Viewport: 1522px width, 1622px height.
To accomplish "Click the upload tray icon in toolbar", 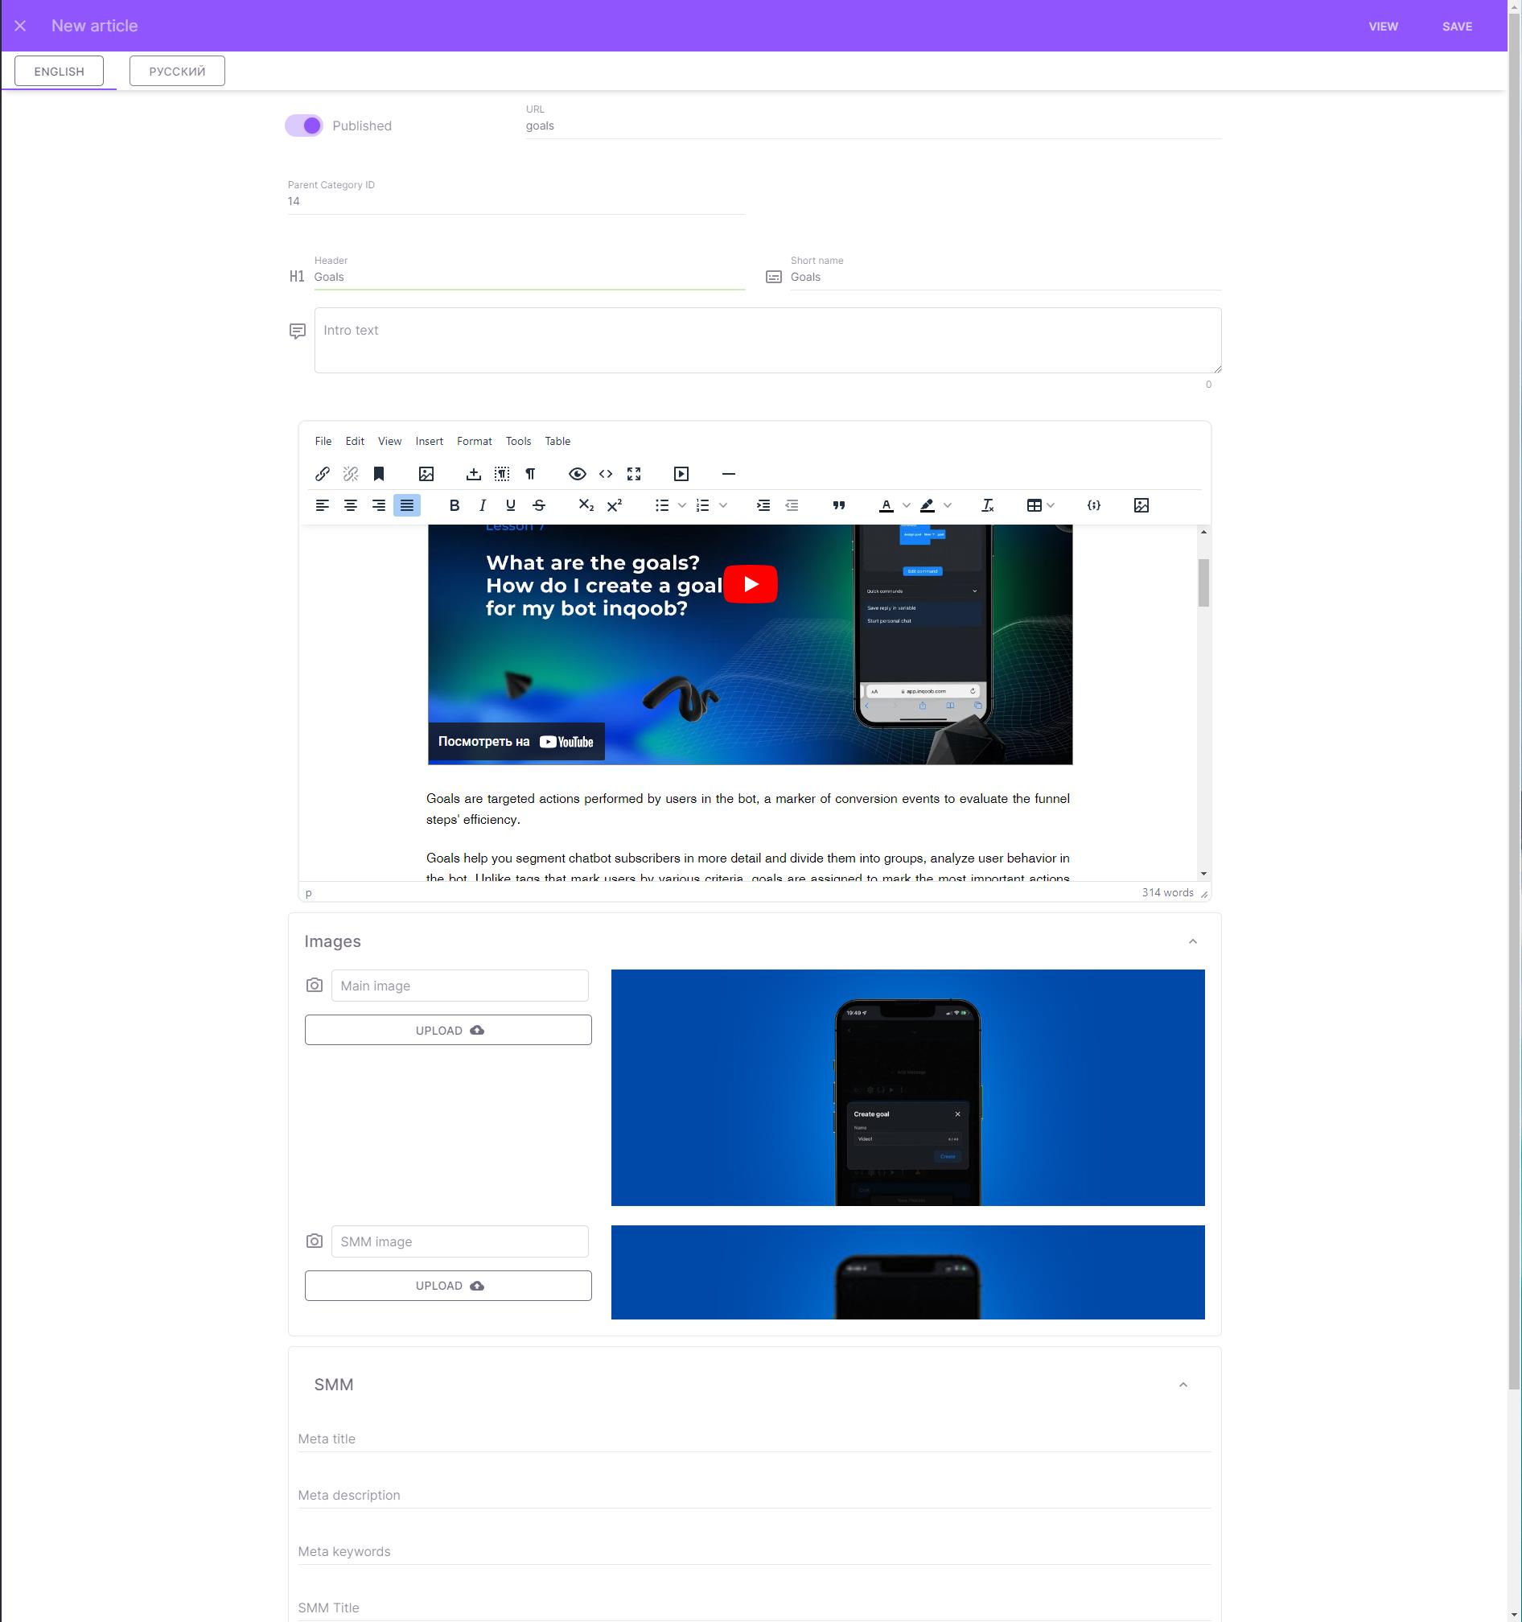I will pos(473,474).
